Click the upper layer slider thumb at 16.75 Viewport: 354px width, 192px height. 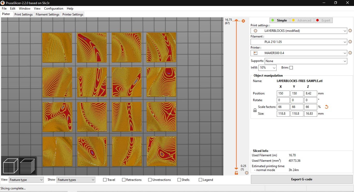pyautogui.click(x=236, y=20)
